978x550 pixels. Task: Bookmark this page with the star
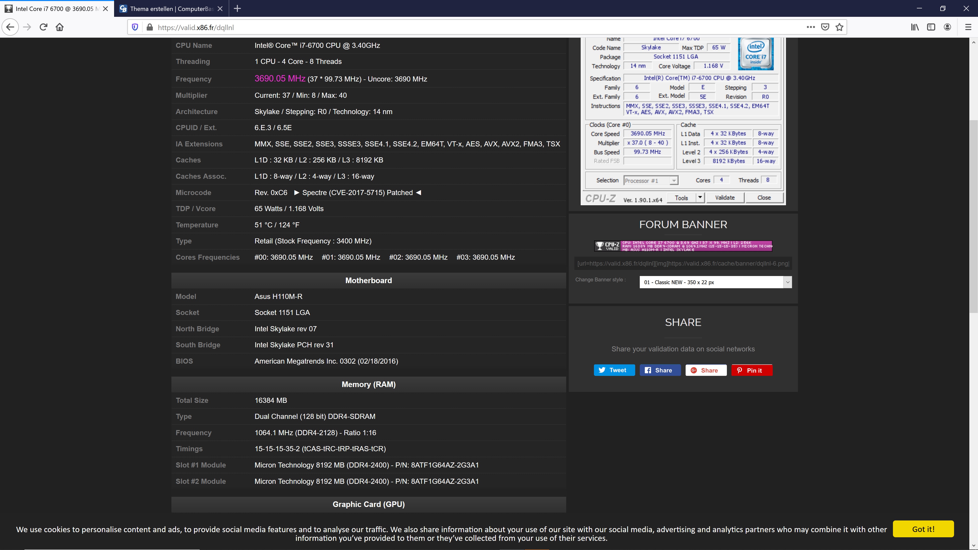click(839, 27)
